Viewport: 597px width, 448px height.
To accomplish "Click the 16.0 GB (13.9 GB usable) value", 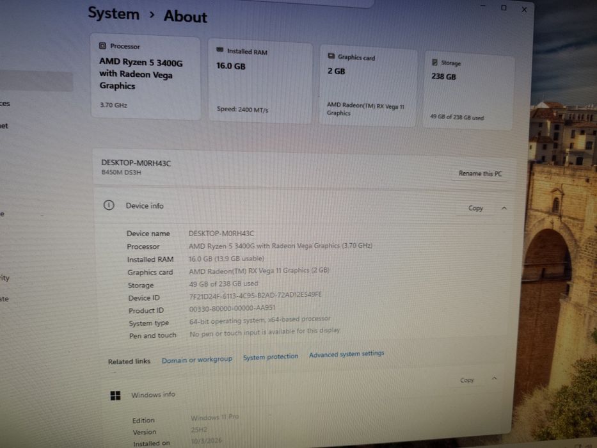I will pyautogui.click(x=227, y=259).
